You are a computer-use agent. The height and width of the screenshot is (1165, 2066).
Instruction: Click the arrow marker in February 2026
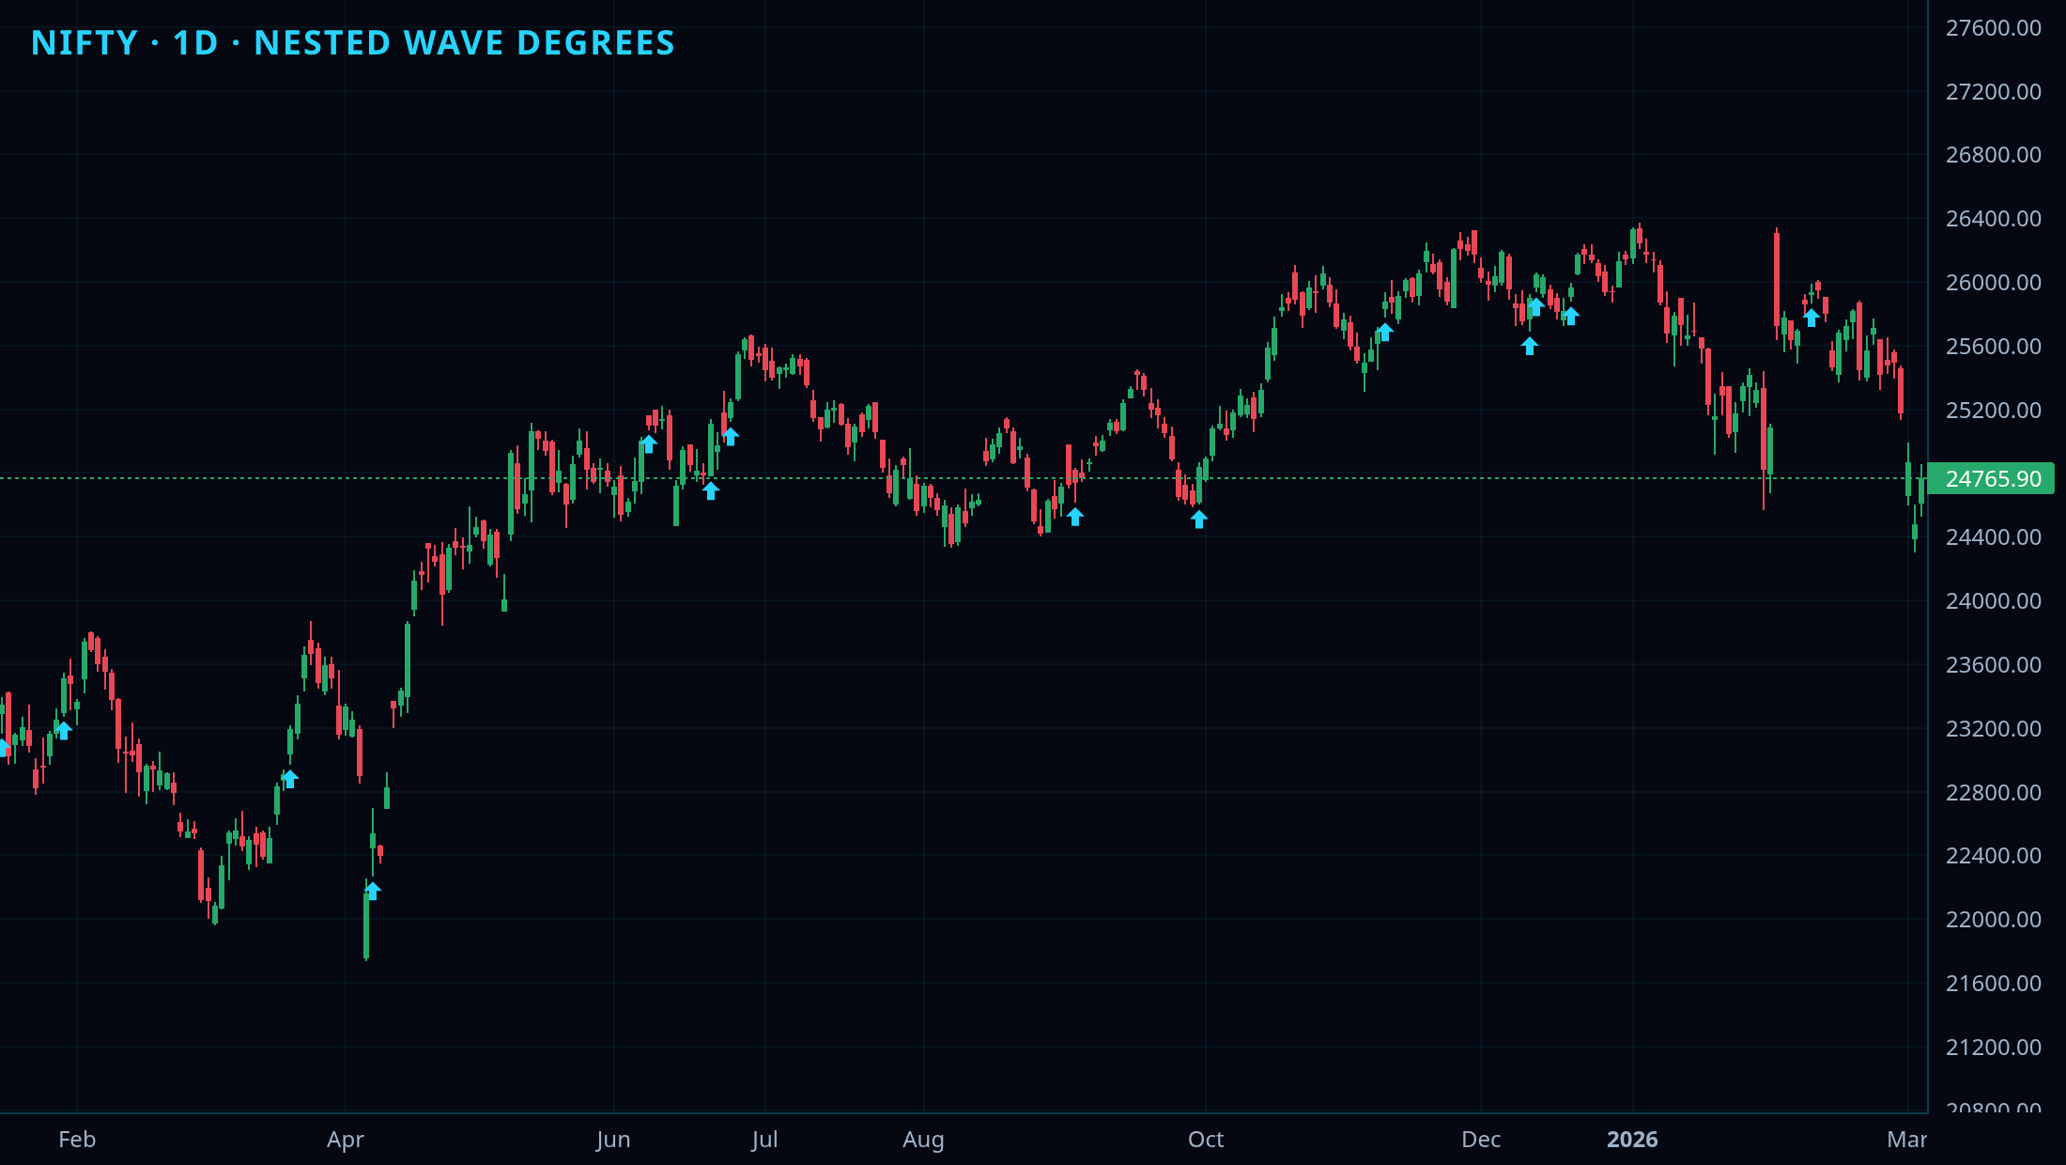click(x=1812, y=317)
